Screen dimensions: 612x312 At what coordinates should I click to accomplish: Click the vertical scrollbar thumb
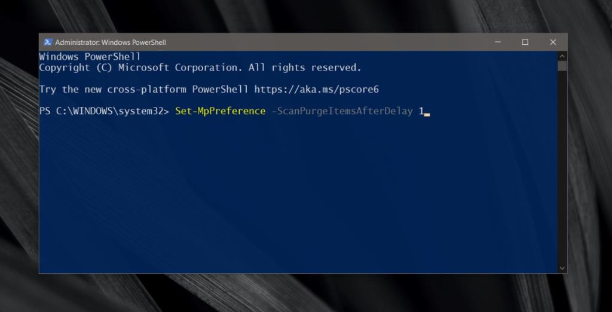tap(562, 66)
